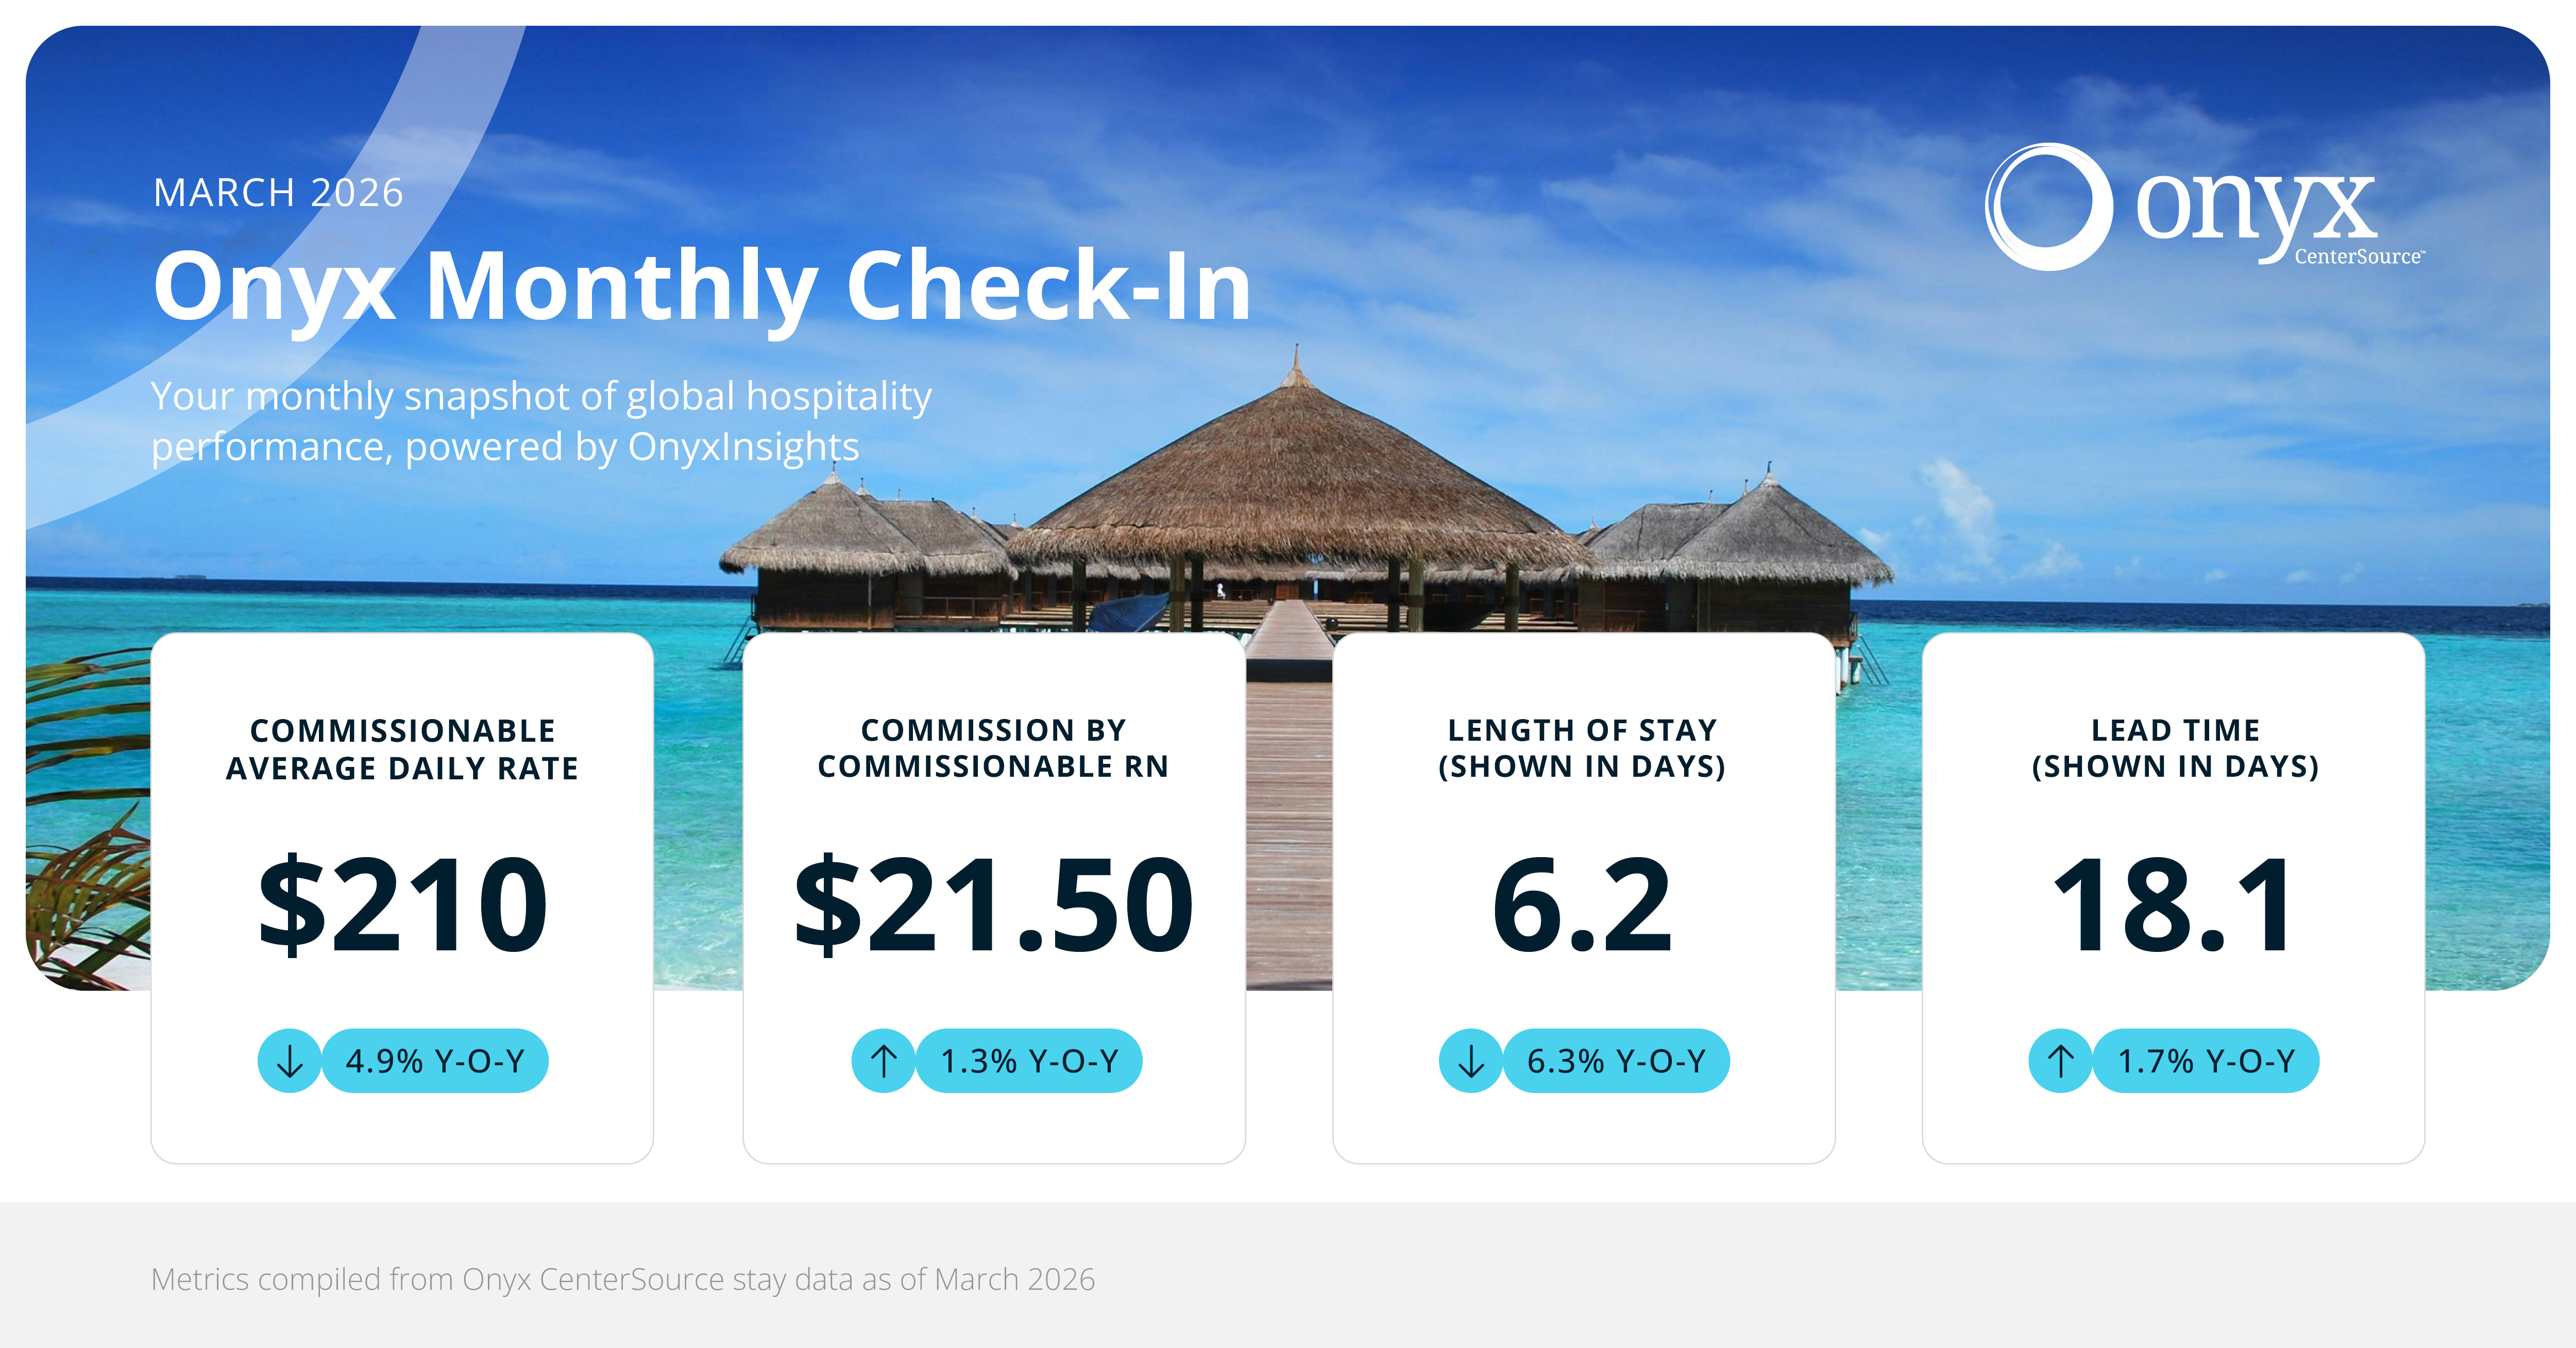The height and width of the screenshot is (1348, 2576).
Task: Click the up arrow beside 1.3% Y-O-Y
Action: coord(883,1061)
